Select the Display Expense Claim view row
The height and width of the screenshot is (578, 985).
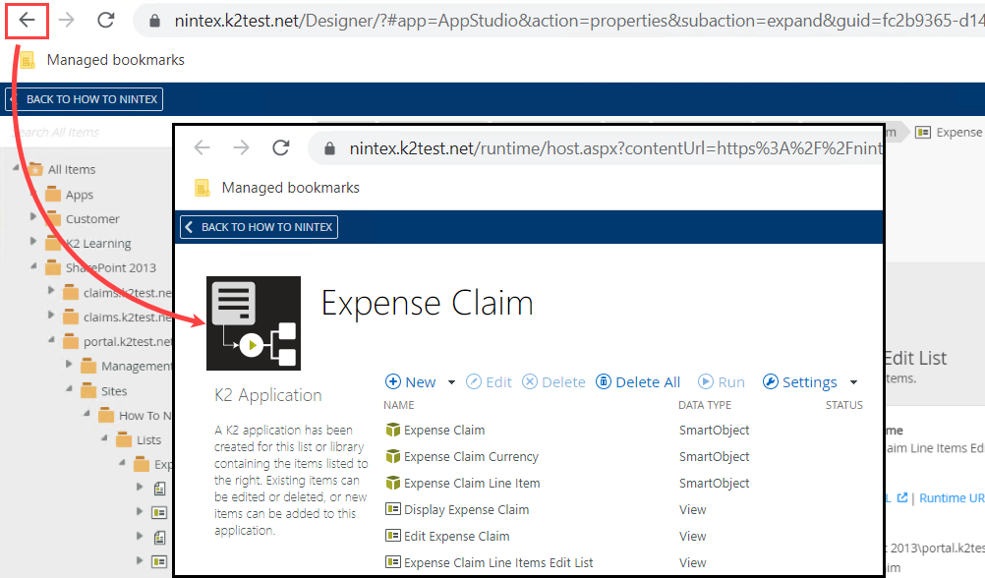click(624, 509)
